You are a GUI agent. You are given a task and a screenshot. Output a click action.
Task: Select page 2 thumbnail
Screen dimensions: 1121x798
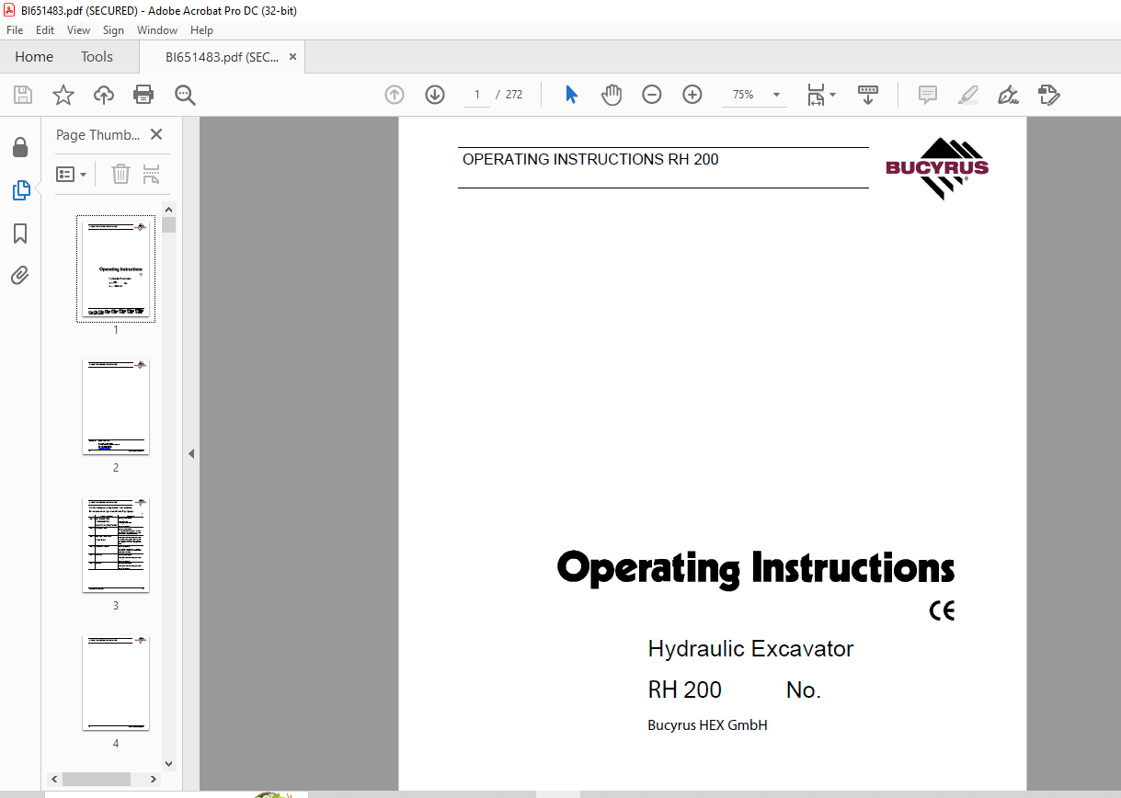coord(116,407)
